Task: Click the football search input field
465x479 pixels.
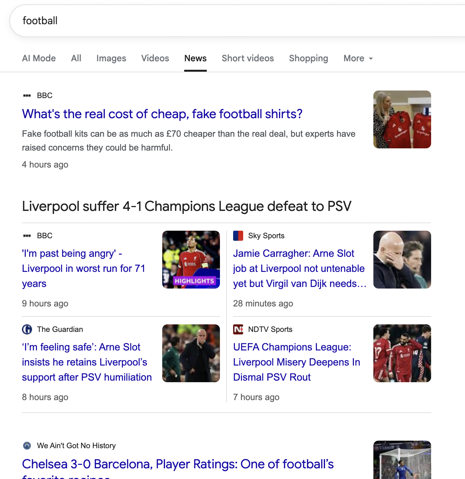Action: (x=220, y=21)
